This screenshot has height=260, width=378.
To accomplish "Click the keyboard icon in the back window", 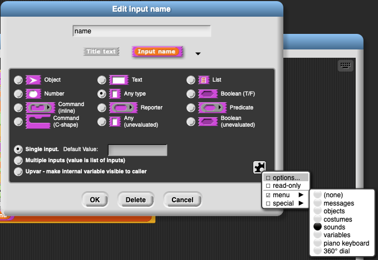I will coord(346,66).
